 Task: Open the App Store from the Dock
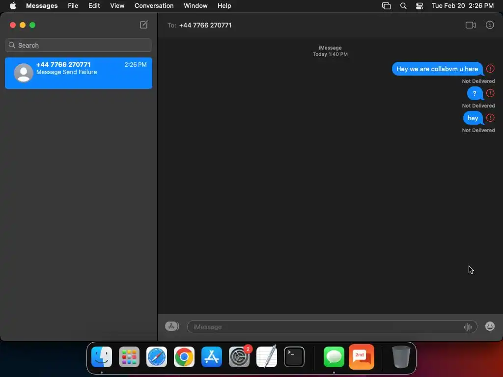212,357
